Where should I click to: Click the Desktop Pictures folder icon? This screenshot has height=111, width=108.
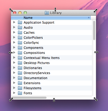pos(20,63)
